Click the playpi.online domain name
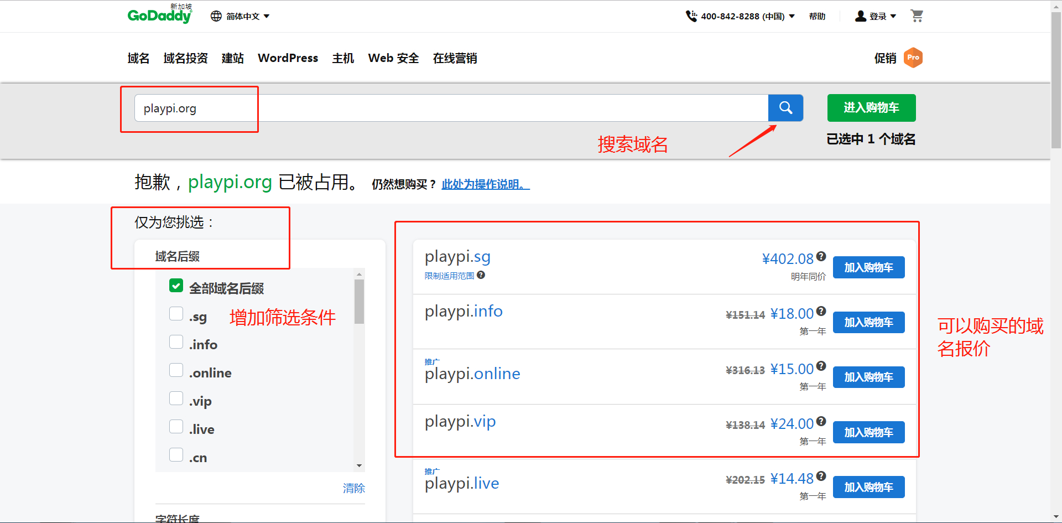Viewport: 1062px width, 523px height. coord(472,374)
